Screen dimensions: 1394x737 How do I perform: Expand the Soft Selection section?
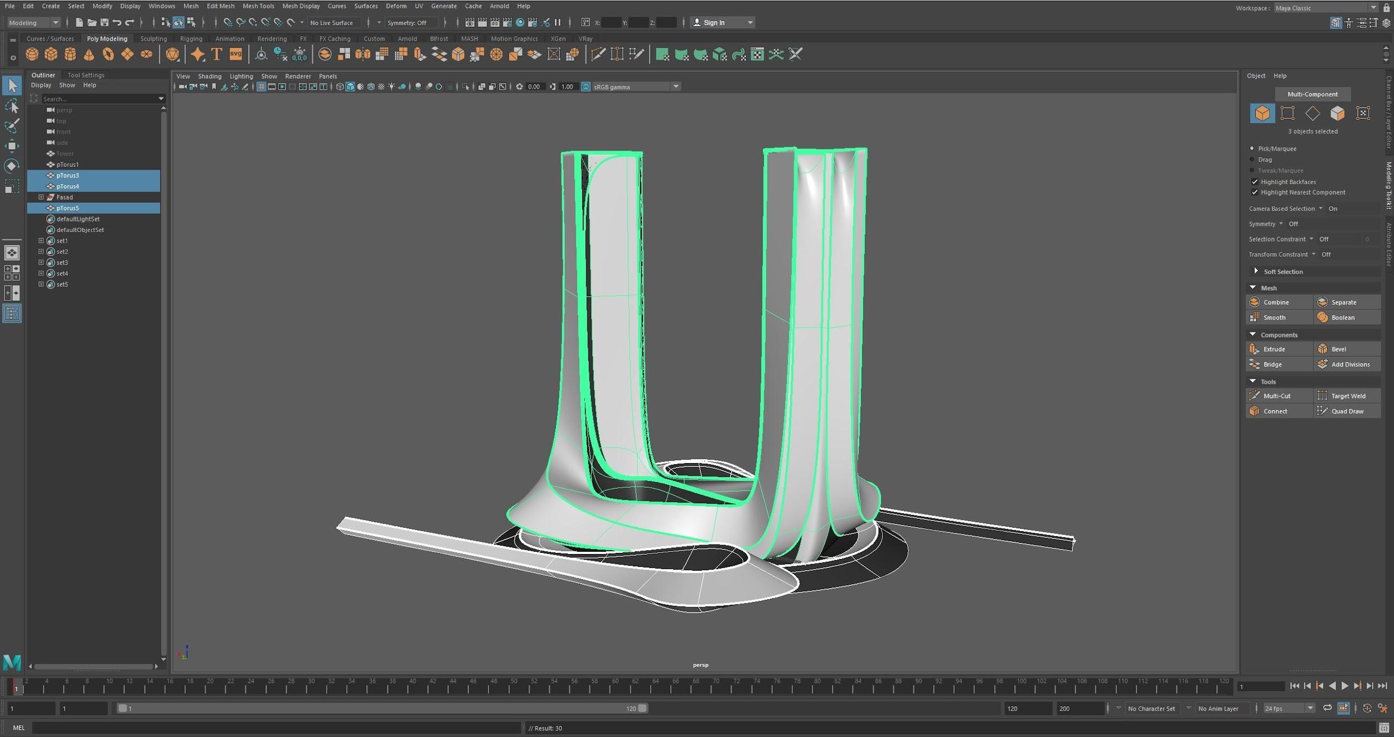(x=1256, y=272)
